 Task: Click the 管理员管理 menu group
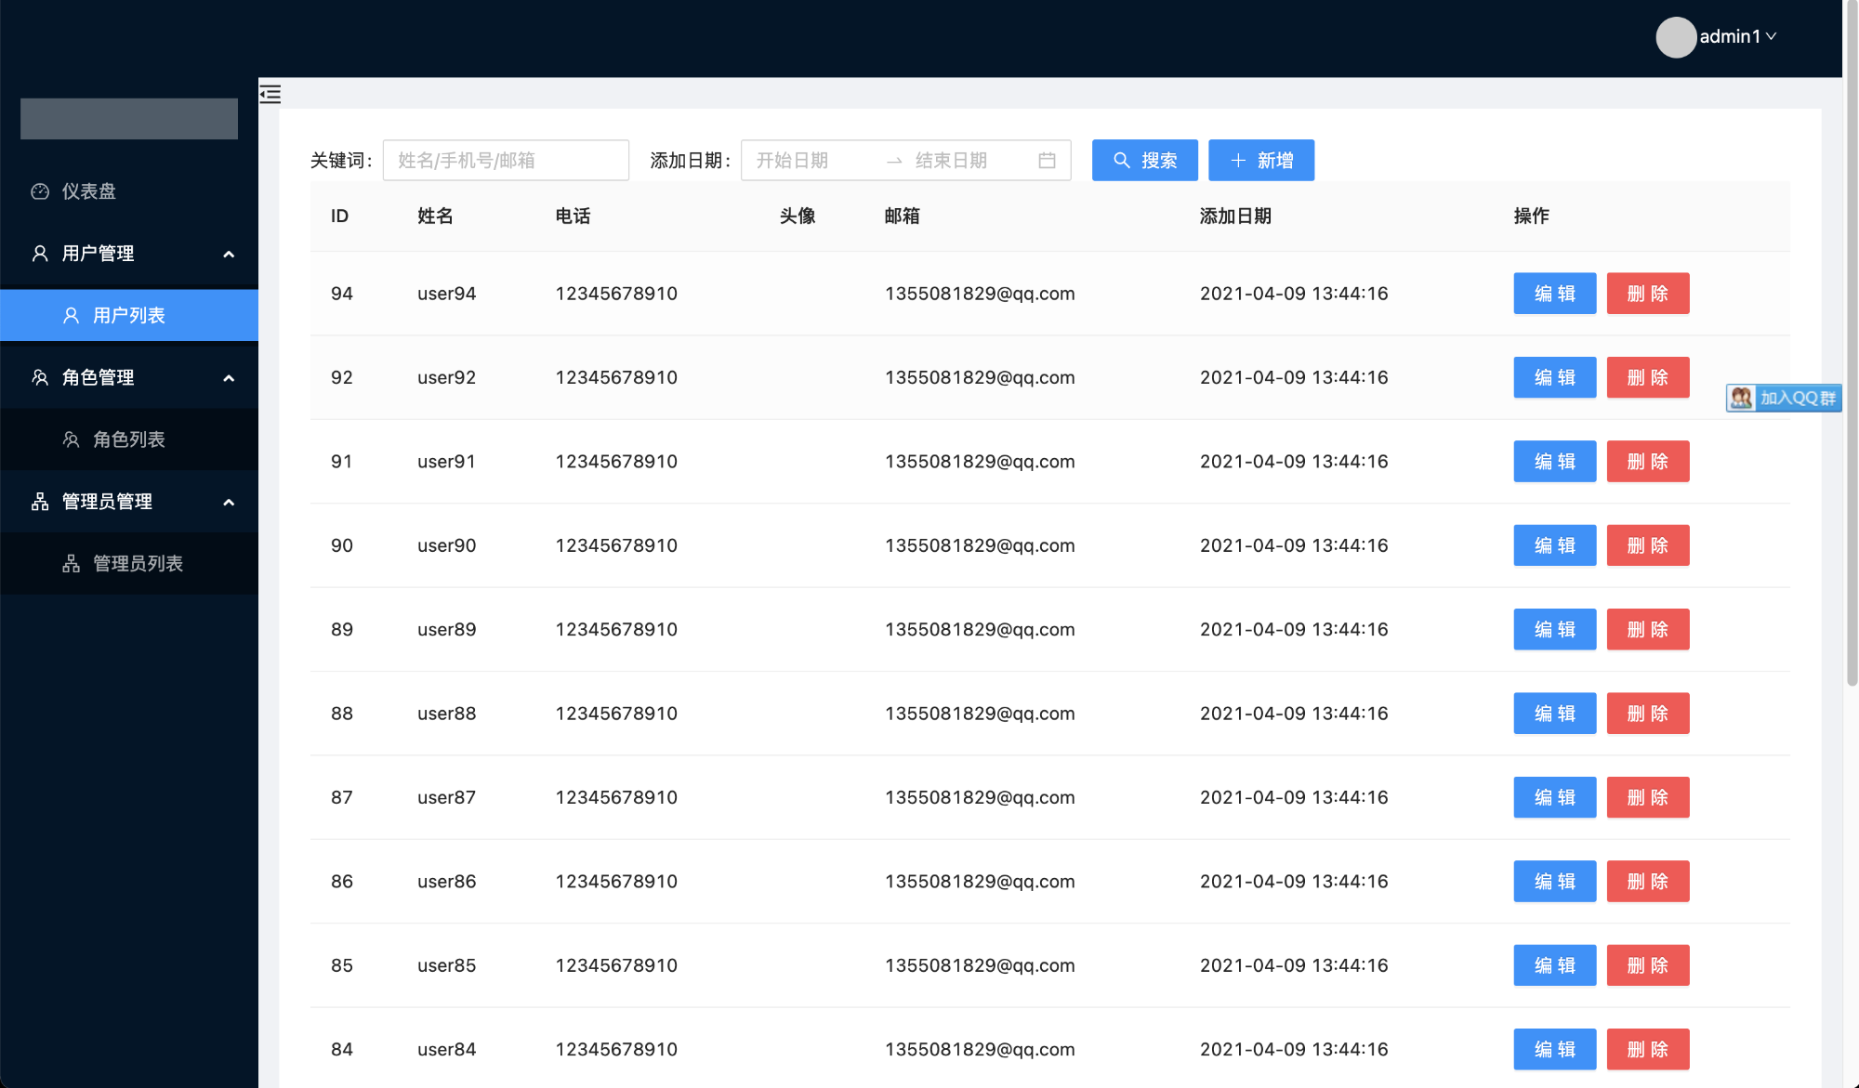point(129,502)
